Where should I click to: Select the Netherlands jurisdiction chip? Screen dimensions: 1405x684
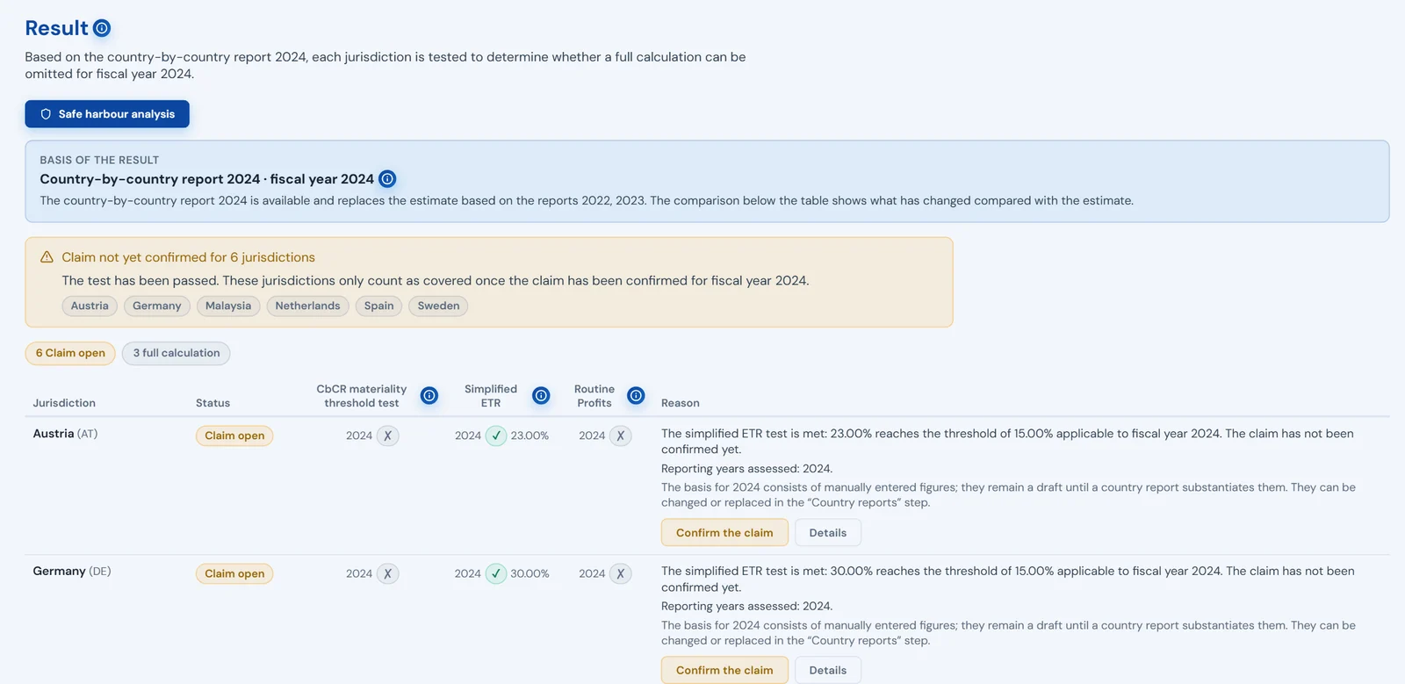coord(307,306)
